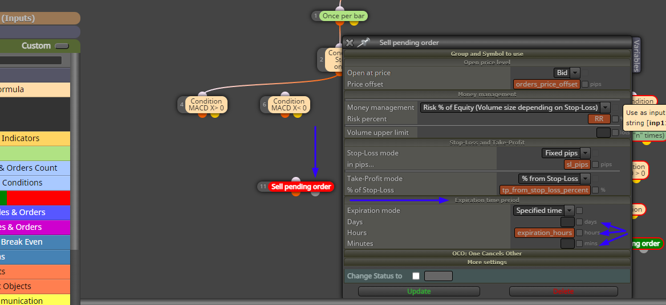Expand OCO: One Cancels Other section
666x305 pixels.
tap(487, 253)
